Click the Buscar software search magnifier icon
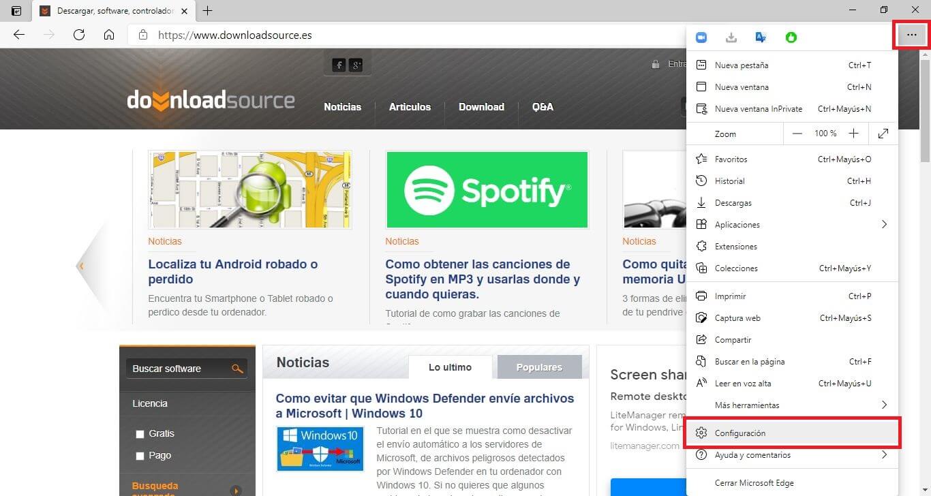 (x=237, y=369)
